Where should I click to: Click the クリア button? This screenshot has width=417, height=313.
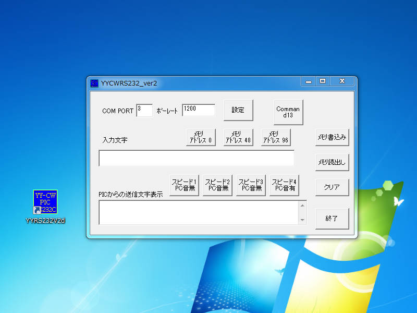(332, 187)
